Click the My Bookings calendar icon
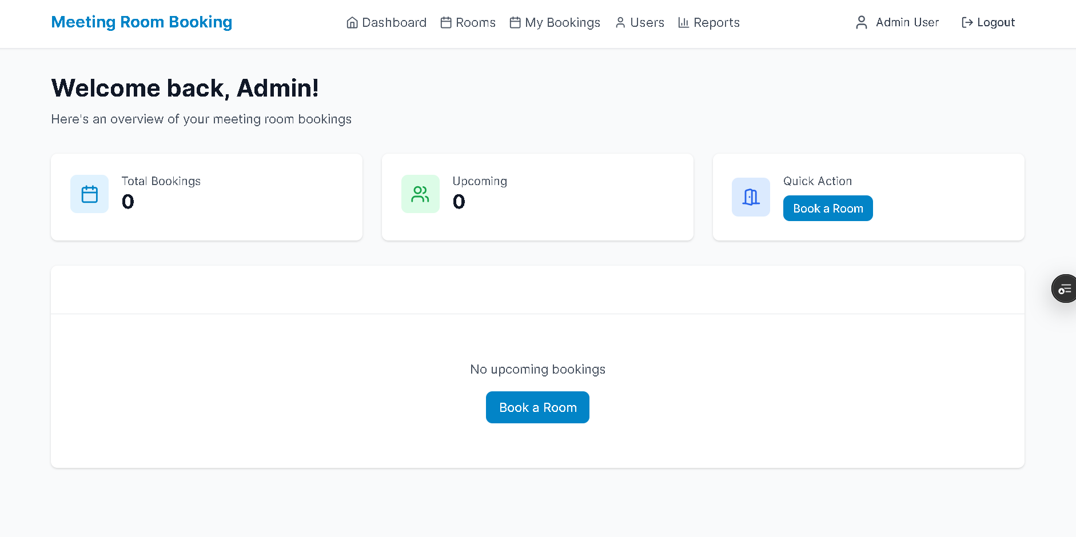1076x537 pixels. tap(515, 23)
